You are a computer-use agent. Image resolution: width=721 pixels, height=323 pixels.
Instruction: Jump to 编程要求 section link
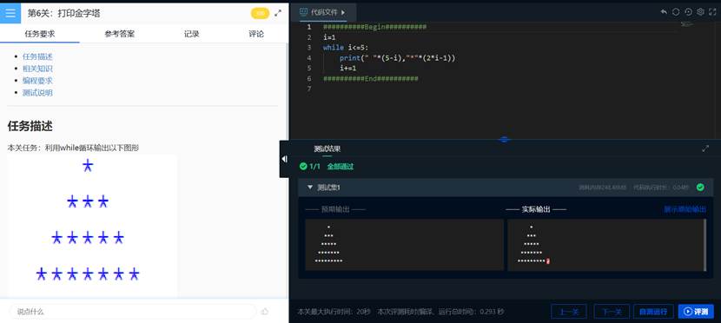[37, 81]
